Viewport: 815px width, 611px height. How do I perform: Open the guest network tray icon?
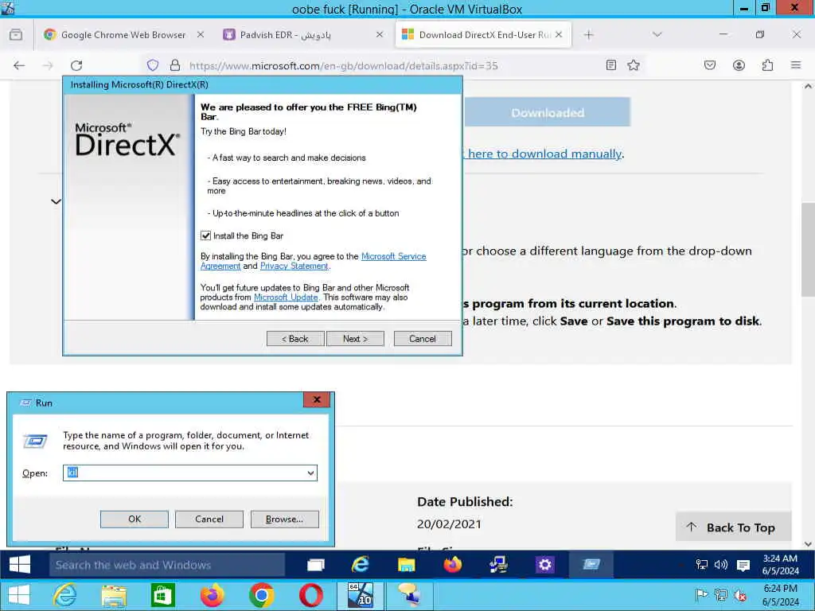702,565
